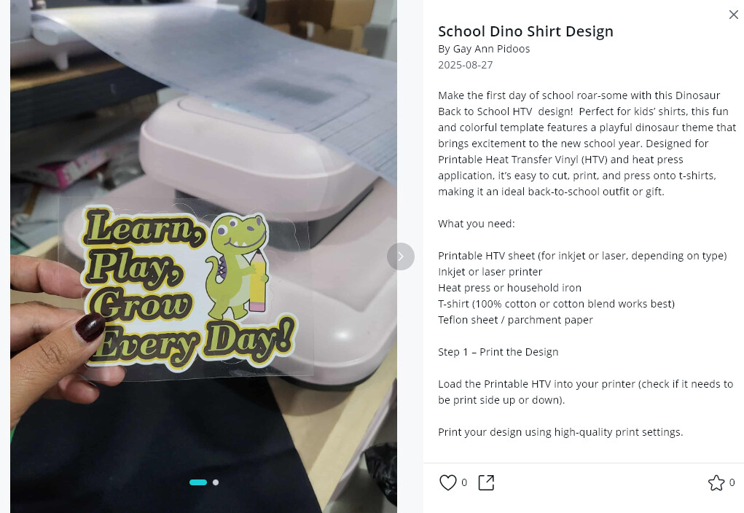This screenshot has height=513, width=744.
Task: Click the dinosaur sticker photo
Action: (203, 256)
